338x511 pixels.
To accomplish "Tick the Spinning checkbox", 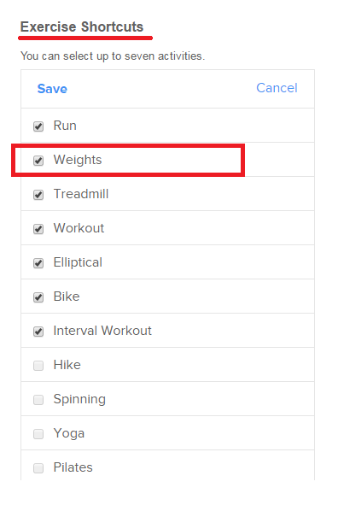I will click(38, 400).
